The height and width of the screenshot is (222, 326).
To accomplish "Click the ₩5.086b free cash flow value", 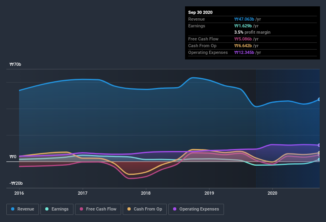I will pos(243,39).
